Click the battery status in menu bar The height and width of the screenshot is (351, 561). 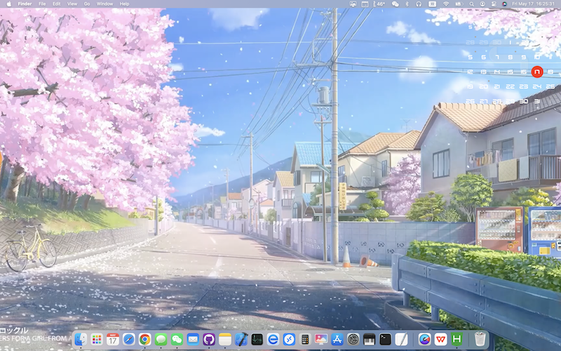tap(459, 4)
